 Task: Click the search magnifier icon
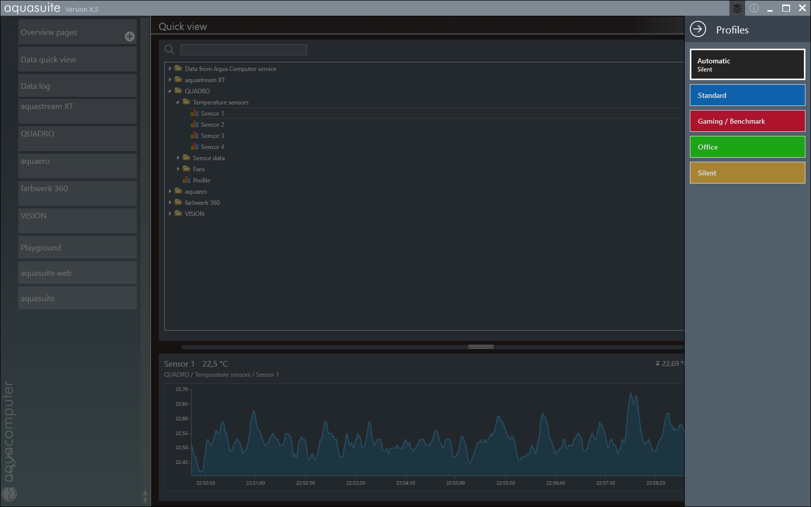pyautogui.click(x=170, y=49)
